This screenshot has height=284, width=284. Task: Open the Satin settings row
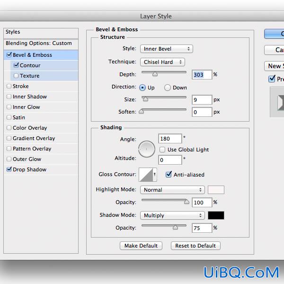pyautogui.click(x=41, y=117)
